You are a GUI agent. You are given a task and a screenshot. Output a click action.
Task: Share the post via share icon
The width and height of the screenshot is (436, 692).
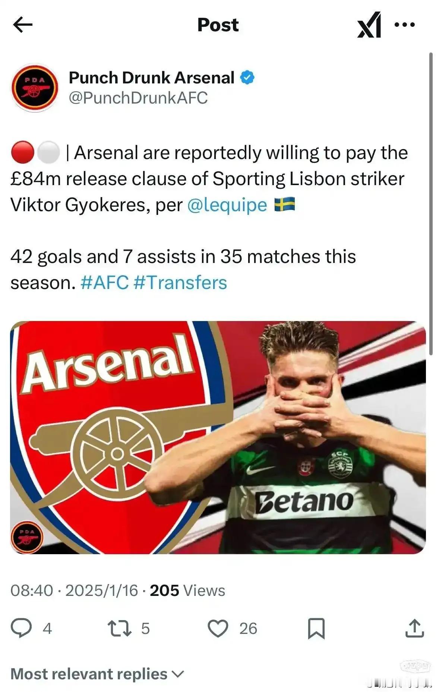414,628
